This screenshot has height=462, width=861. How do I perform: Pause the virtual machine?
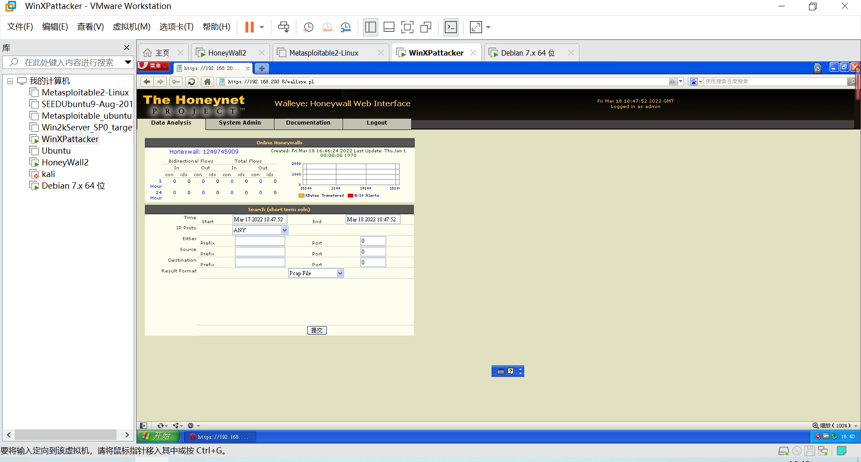(249, 27)
